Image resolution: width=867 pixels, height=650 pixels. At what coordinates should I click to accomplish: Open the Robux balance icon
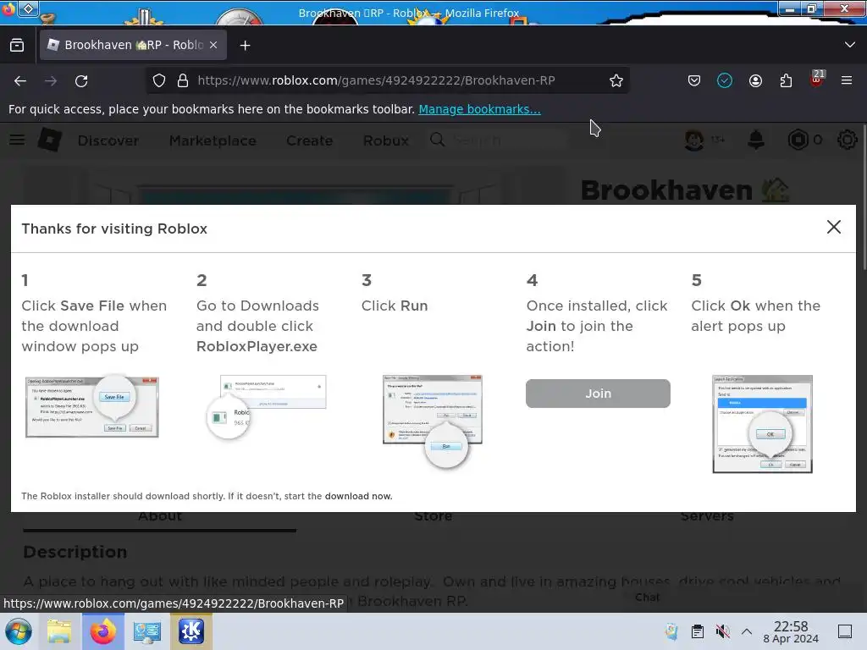coord(798,140)
